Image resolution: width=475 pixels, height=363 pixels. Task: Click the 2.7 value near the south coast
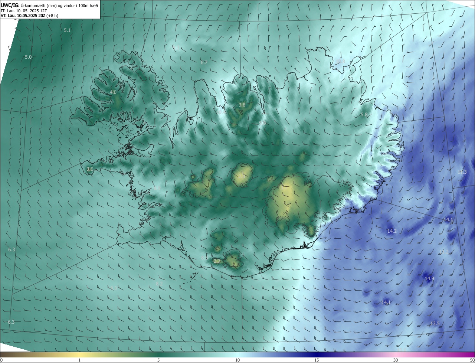(217, 261)
